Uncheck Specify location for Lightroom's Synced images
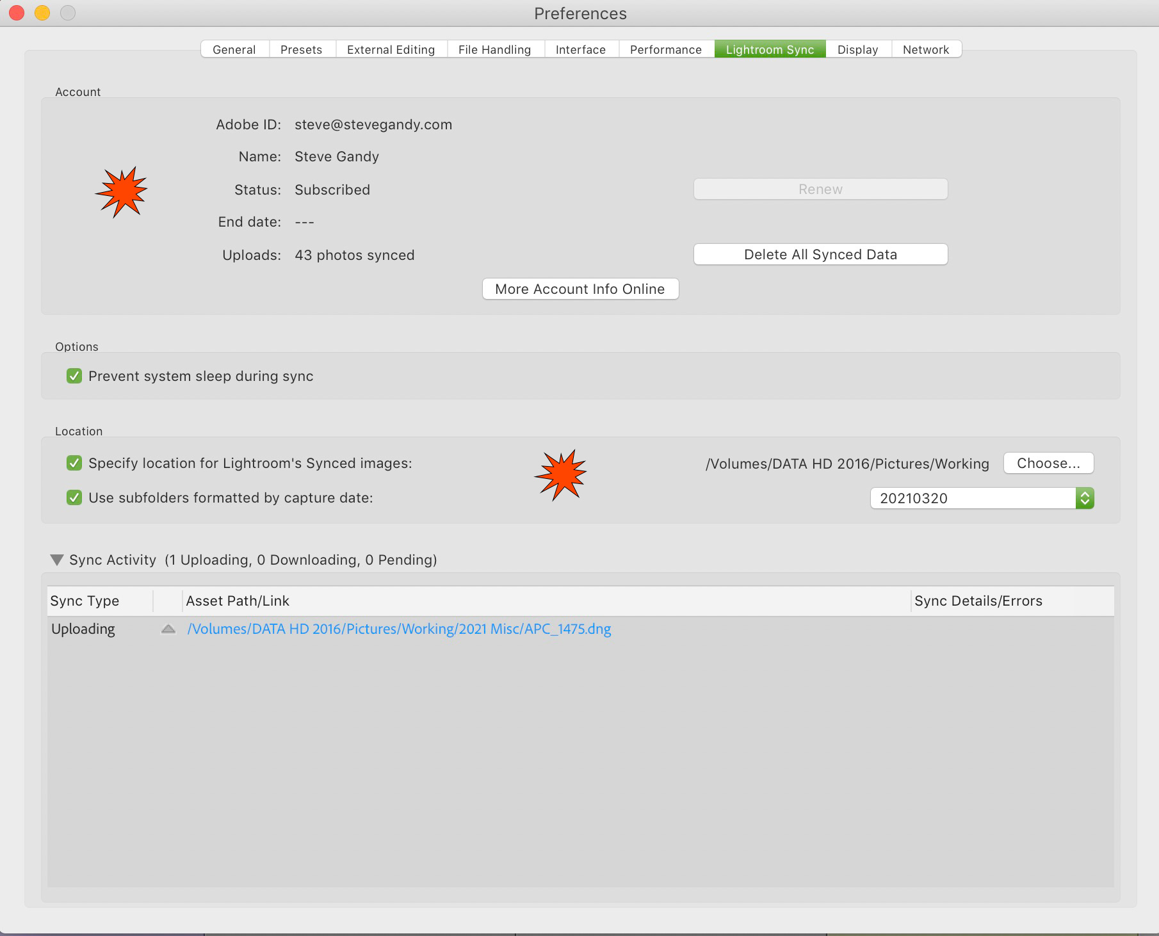 (74, 463)
